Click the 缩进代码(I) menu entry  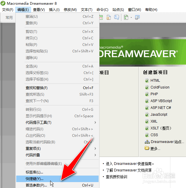(x=57, y=129)
